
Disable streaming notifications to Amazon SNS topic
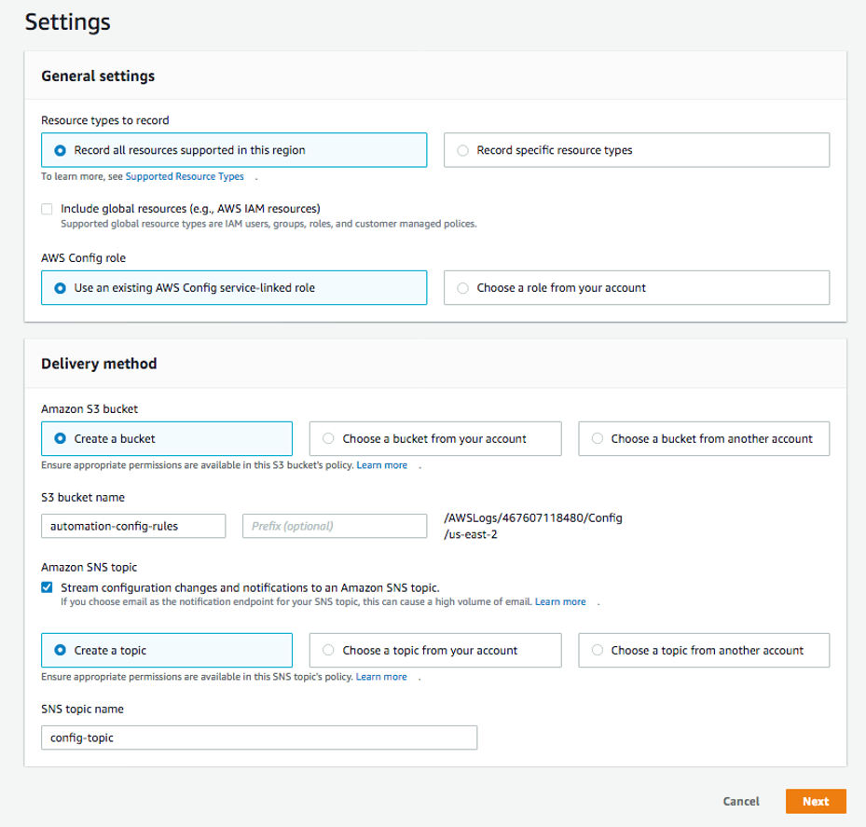pos(47,587)
